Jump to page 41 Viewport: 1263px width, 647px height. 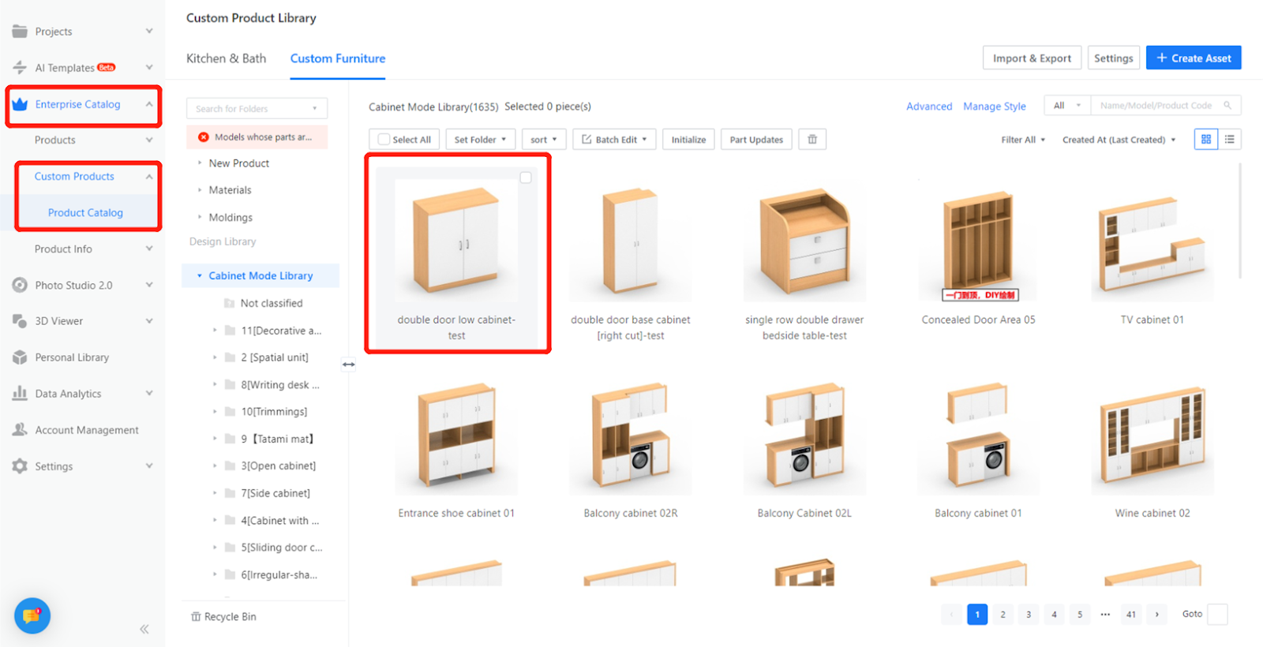pos(1131,615)
